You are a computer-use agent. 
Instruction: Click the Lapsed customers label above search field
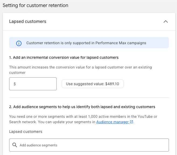[x=26, y=132]
